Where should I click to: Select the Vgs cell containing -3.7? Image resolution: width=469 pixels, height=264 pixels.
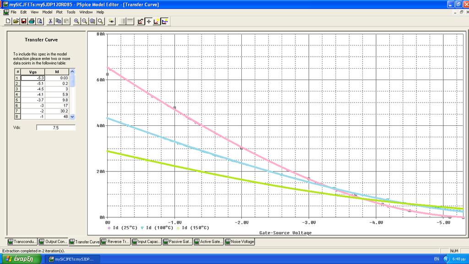[x=33, y=100]
